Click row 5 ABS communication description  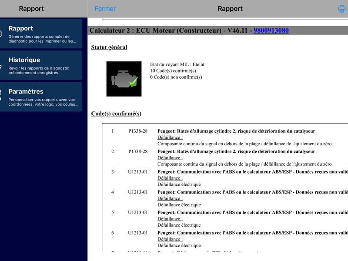253,212
